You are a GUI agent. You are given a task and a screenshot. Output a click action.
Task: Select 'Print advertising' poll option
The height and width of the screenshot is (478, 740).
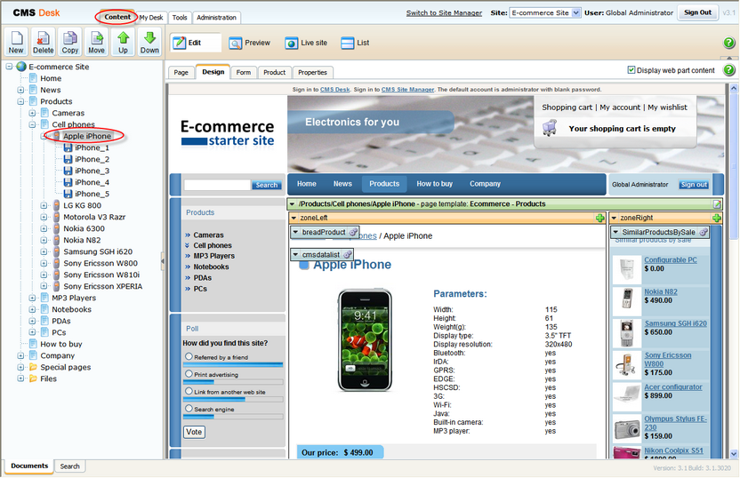pos(189,374)
